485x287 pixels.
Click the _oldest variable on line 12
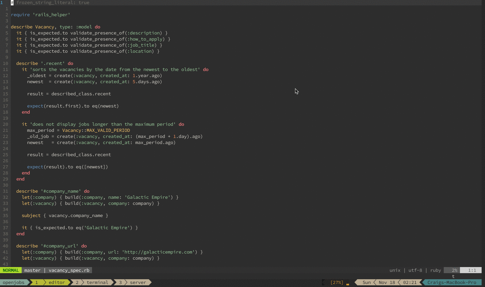pos(37,76)
